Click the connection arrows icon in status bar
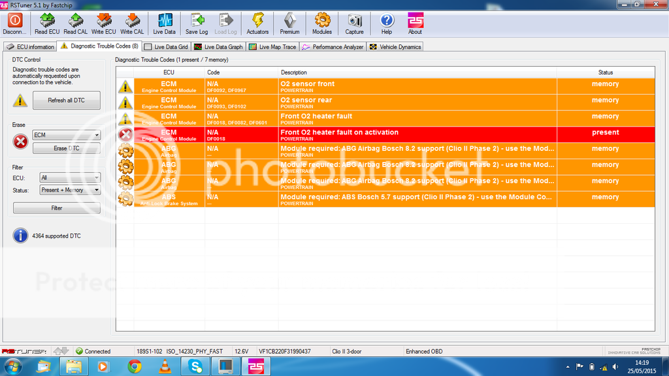The height and width of the screenshot is (376, 669). coord(61,351)
